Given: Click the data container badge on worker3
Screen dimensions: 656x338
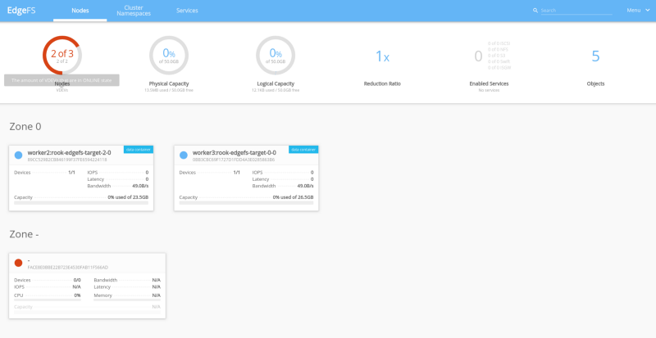Looking at the screenshot, I should (303, 149).
